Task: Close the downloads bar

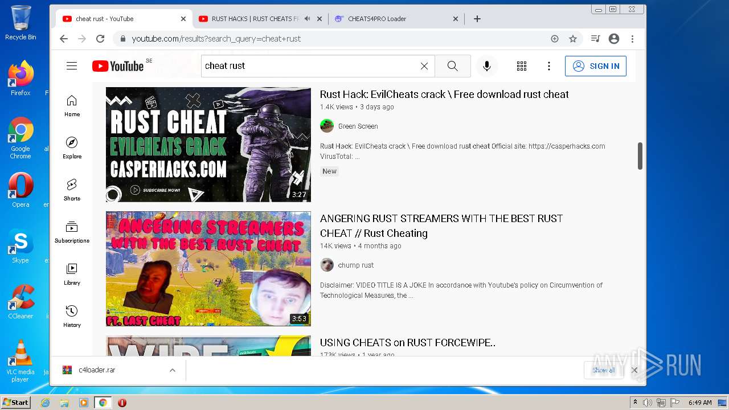Action: pos(634,370)
